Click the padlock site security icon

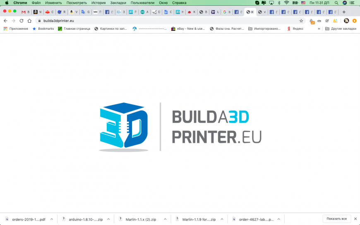39,21
